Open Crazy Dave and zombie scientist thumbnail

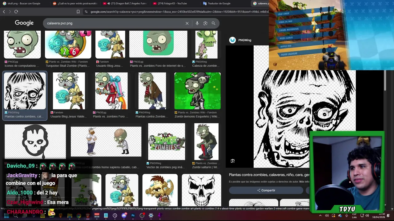[106, 142]
